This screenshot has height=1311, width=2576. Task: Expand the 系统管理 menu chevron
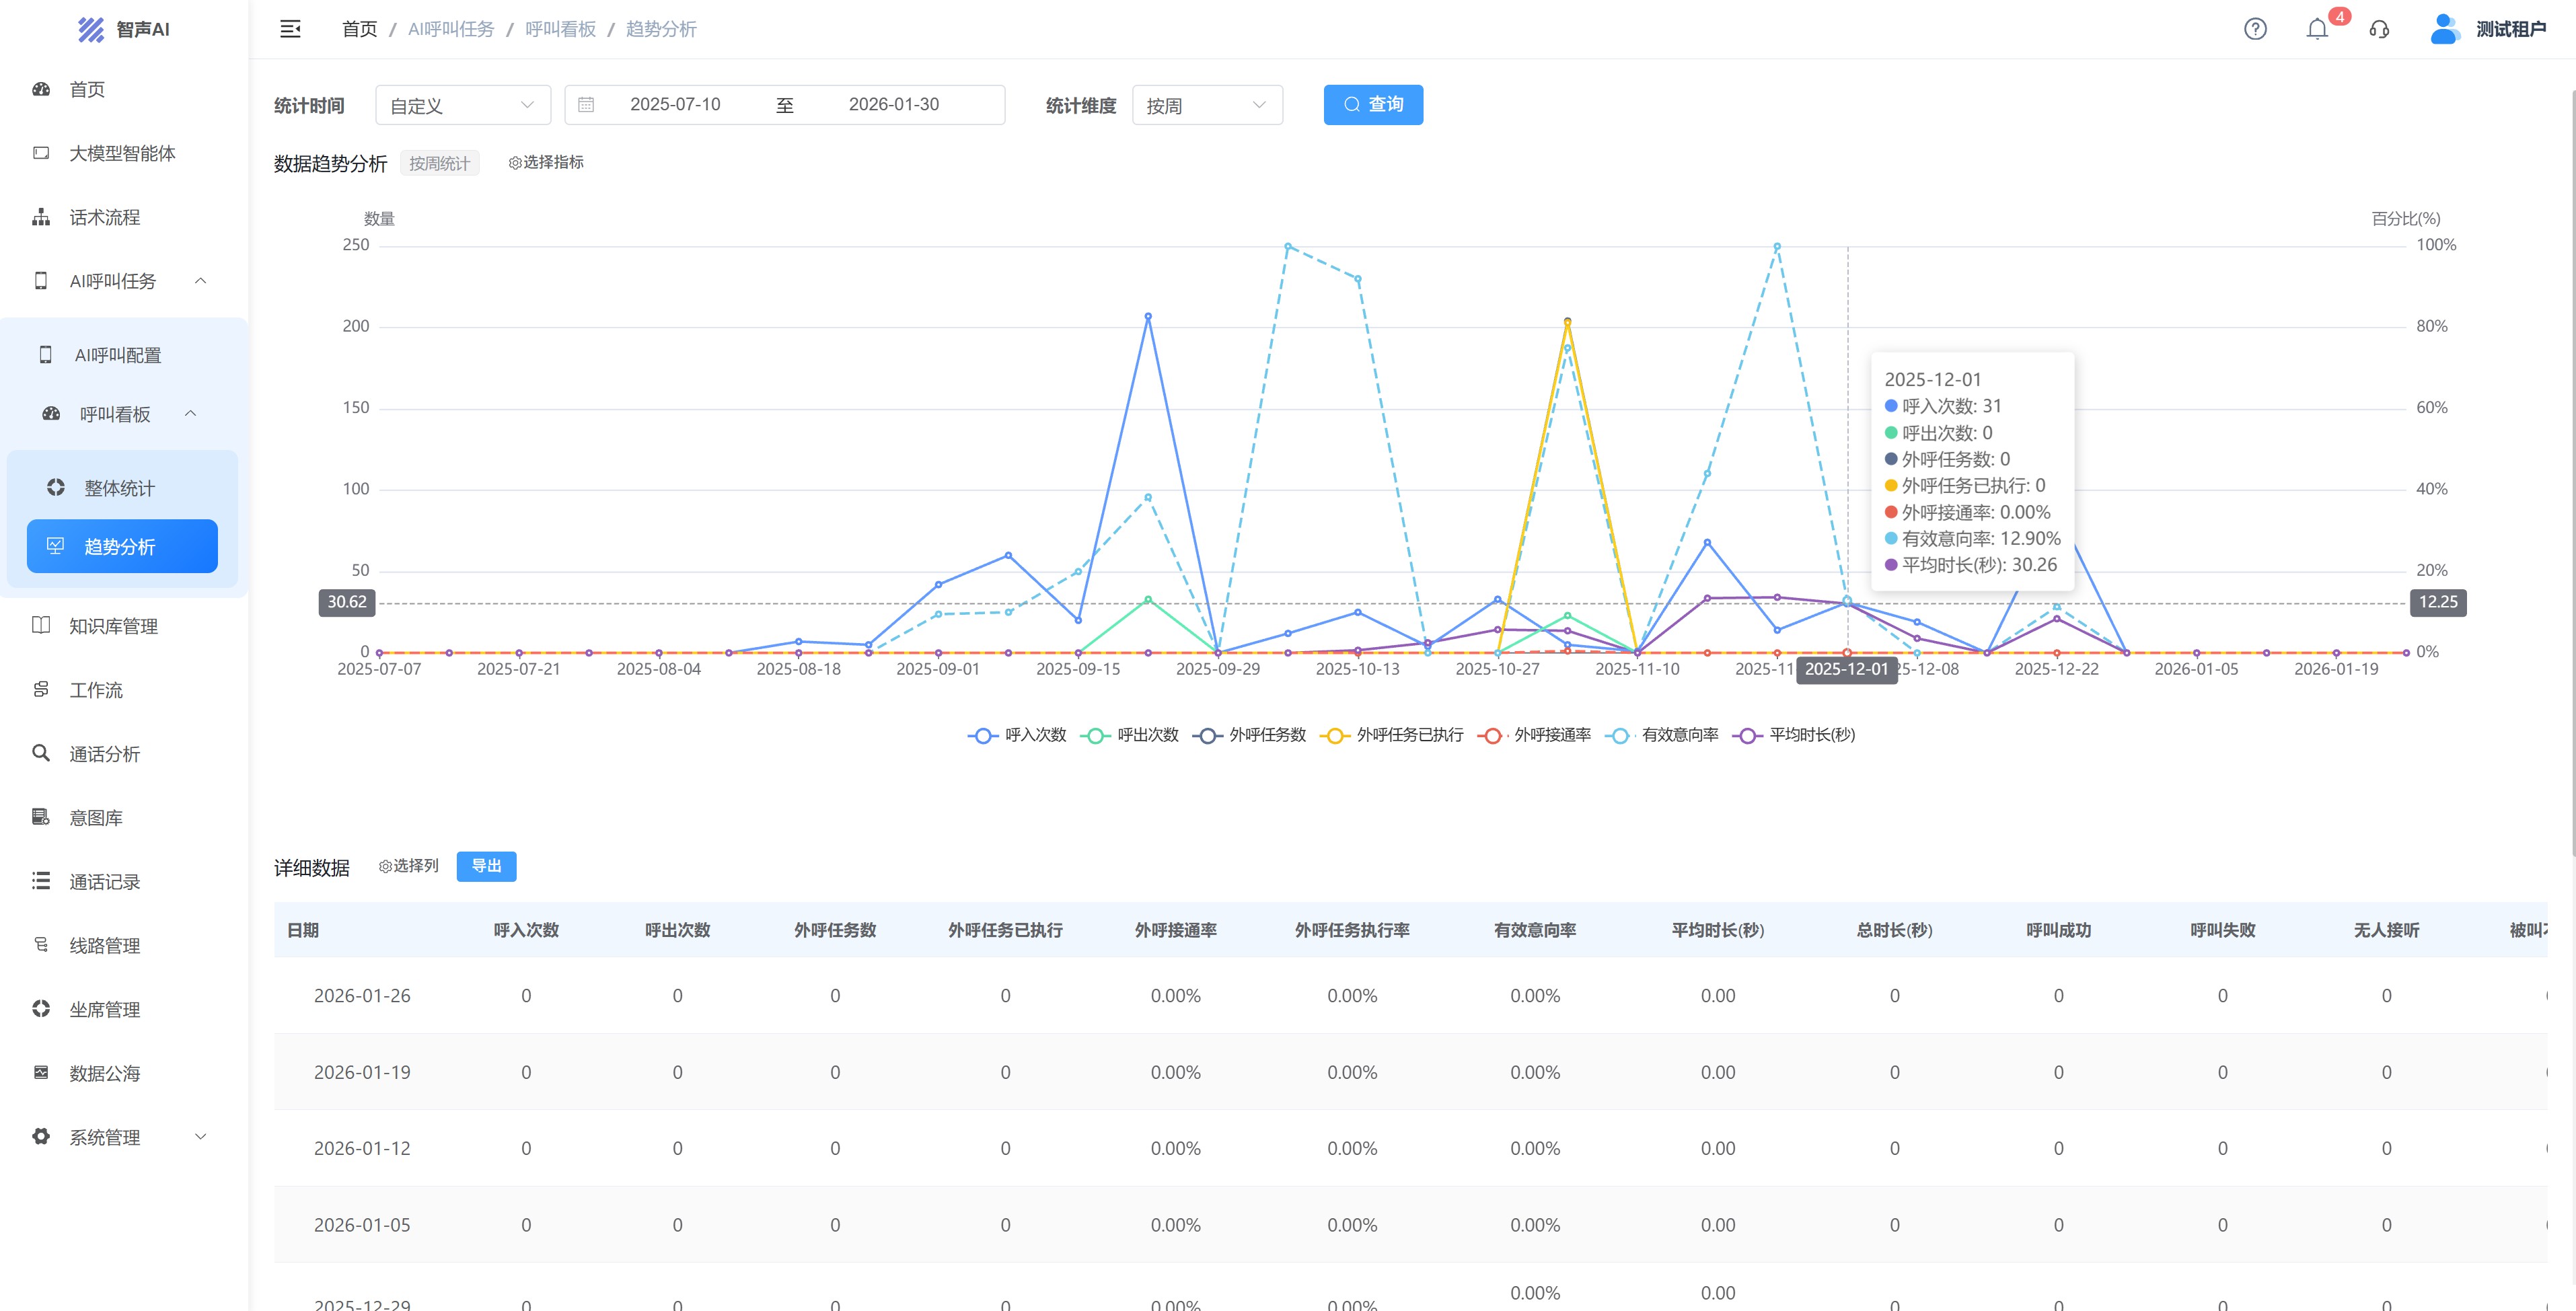[x=201, y=1137]
